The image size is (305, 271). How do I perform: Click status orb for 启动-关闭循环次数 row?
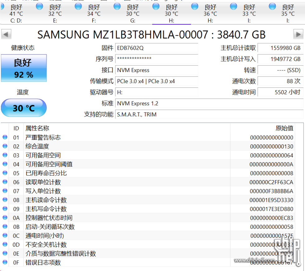click(x=5, y=227)
